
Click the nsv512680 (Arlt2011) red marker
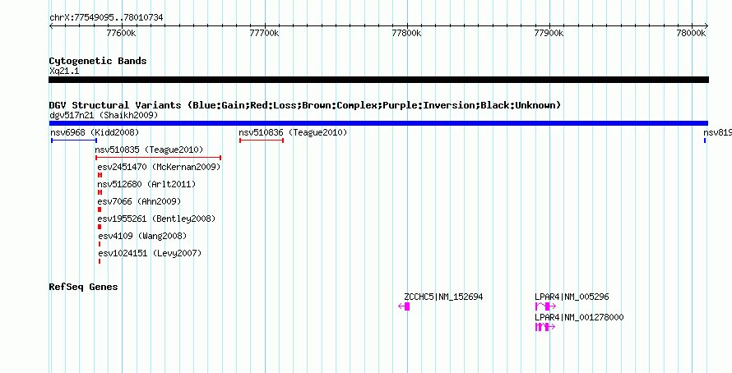pyautogui.click(x=100, y=192)
